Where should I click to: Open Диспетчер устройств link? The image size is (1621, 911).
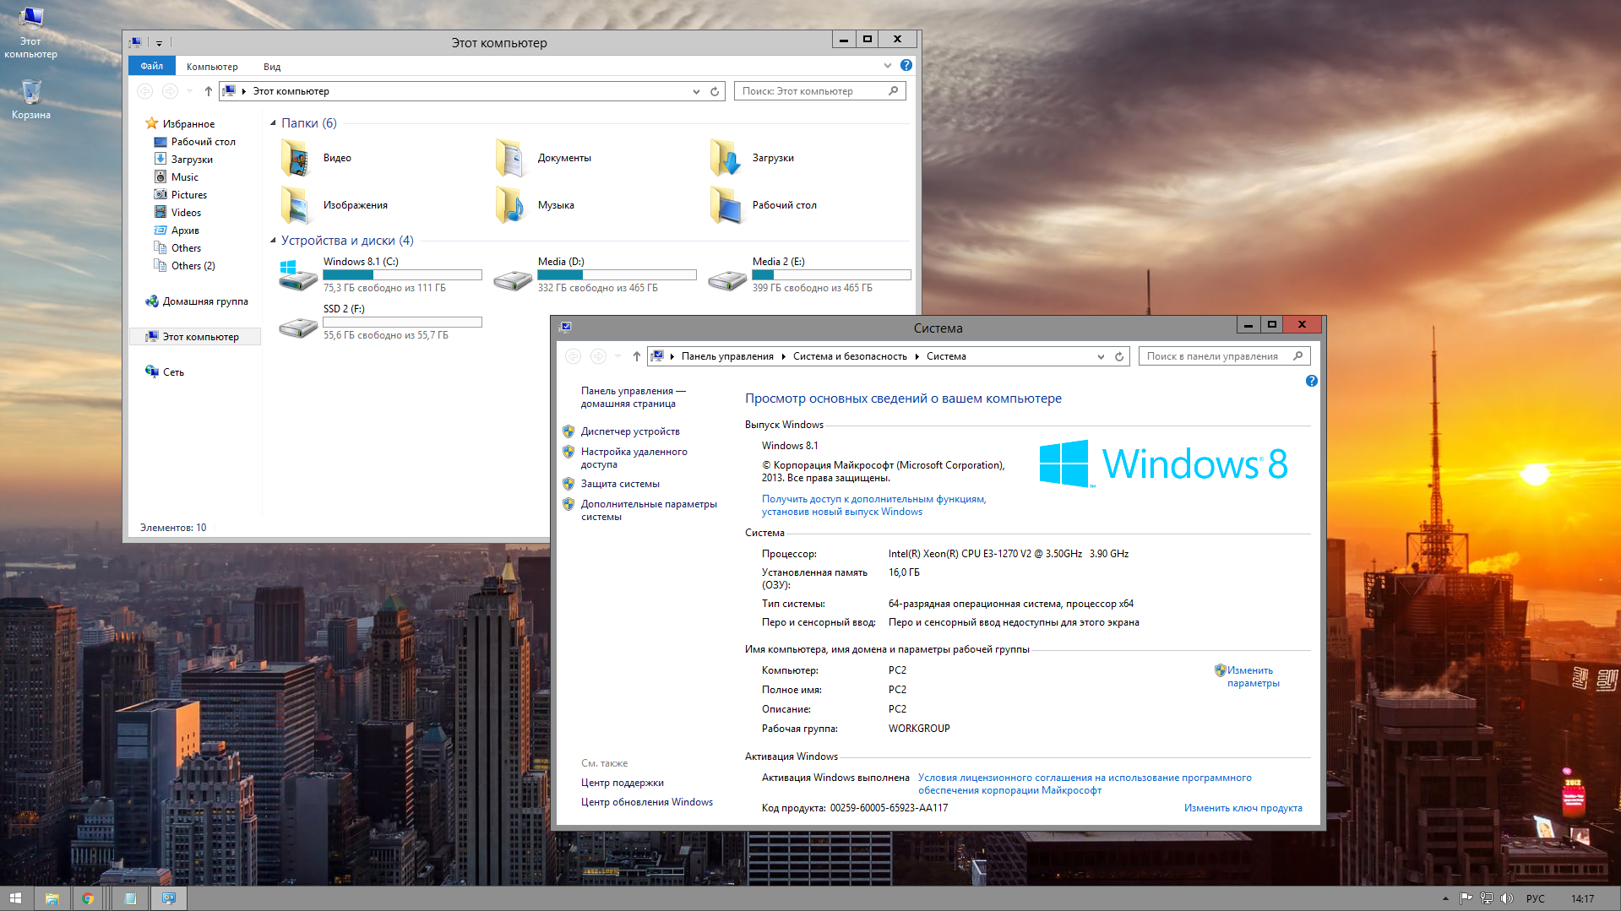tap(630, 431)
